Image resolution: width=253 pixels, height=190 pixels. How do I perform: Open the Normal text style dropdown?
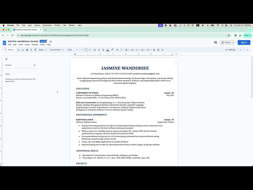[57, 50]
